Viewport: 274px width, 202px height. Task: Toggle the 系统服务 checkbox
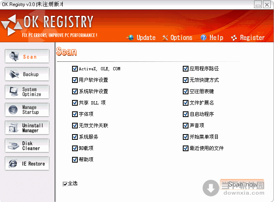75,137
